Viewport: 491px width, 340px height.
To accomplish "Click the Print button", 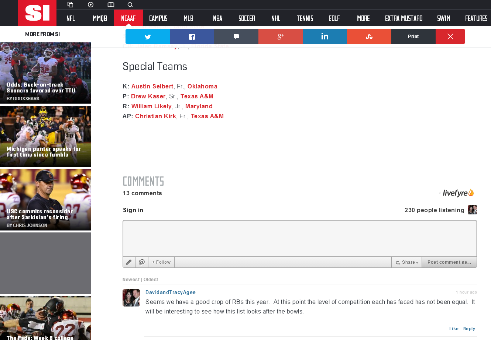I will [x=413, y=36].
